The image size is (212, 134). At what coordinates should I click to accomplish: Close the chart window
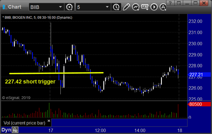204,3
